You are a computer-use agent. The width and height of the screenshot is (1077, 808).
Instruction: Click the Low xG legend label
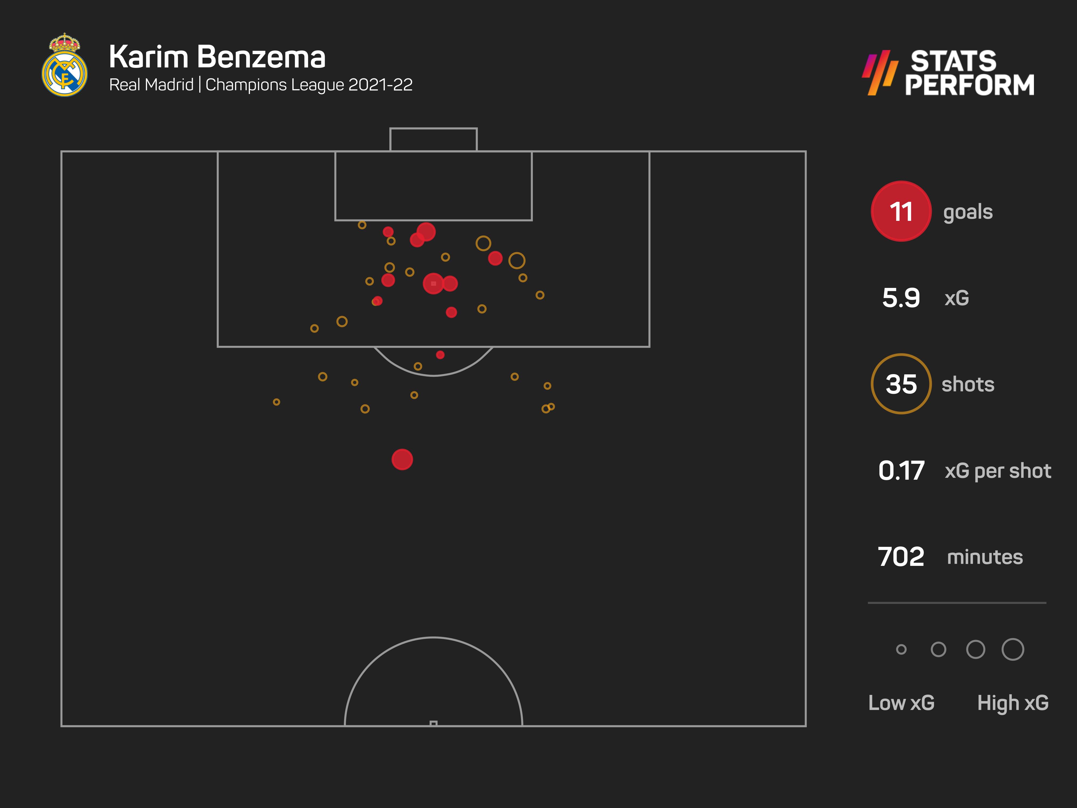click(x=901, y=703)
